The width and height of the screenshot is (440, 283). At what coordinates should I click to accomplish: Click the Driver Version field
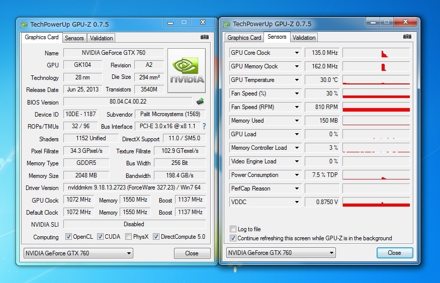coord(134,187)
